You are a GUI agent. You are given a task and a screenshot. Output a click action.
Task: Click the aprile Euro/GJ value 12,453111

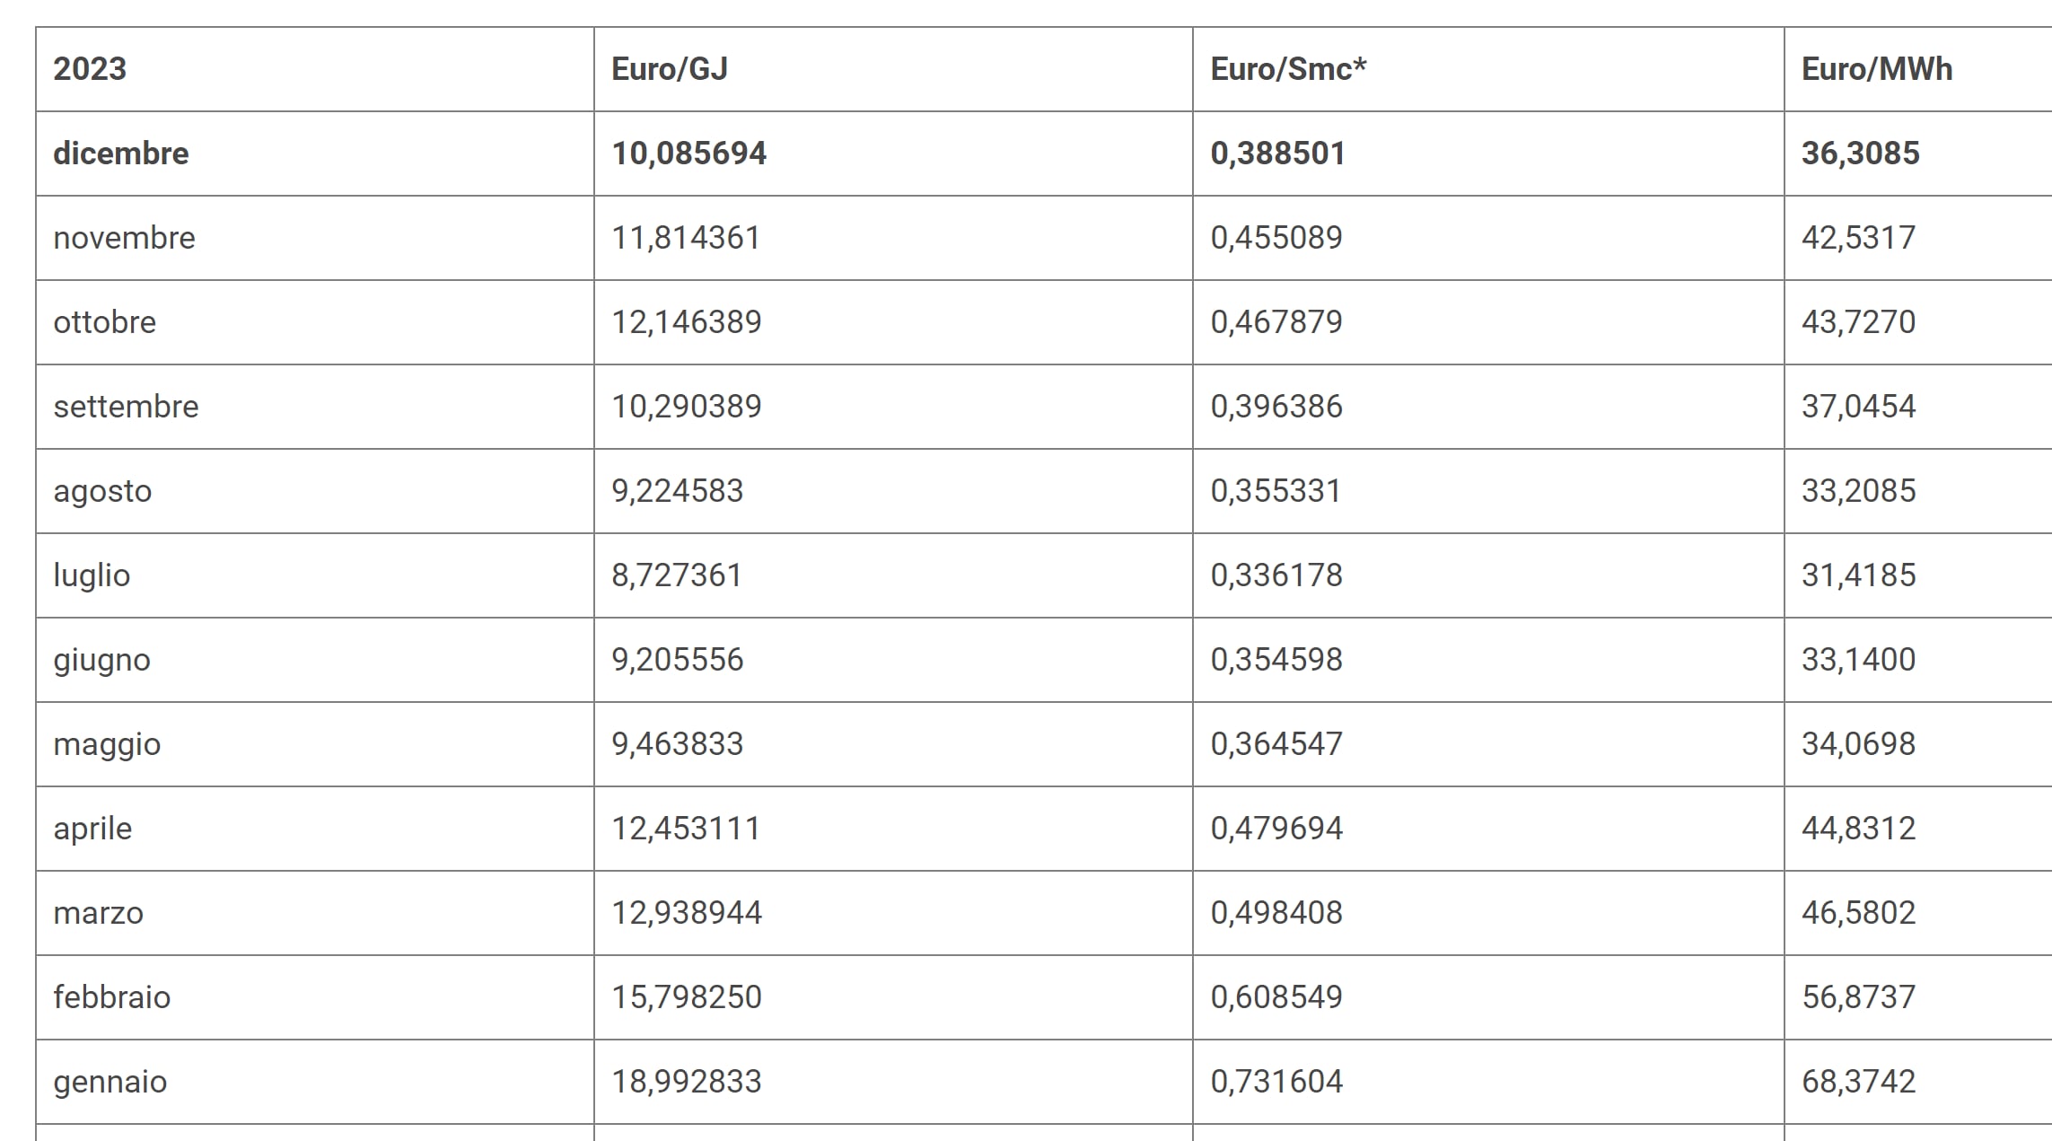coord(686,829)
